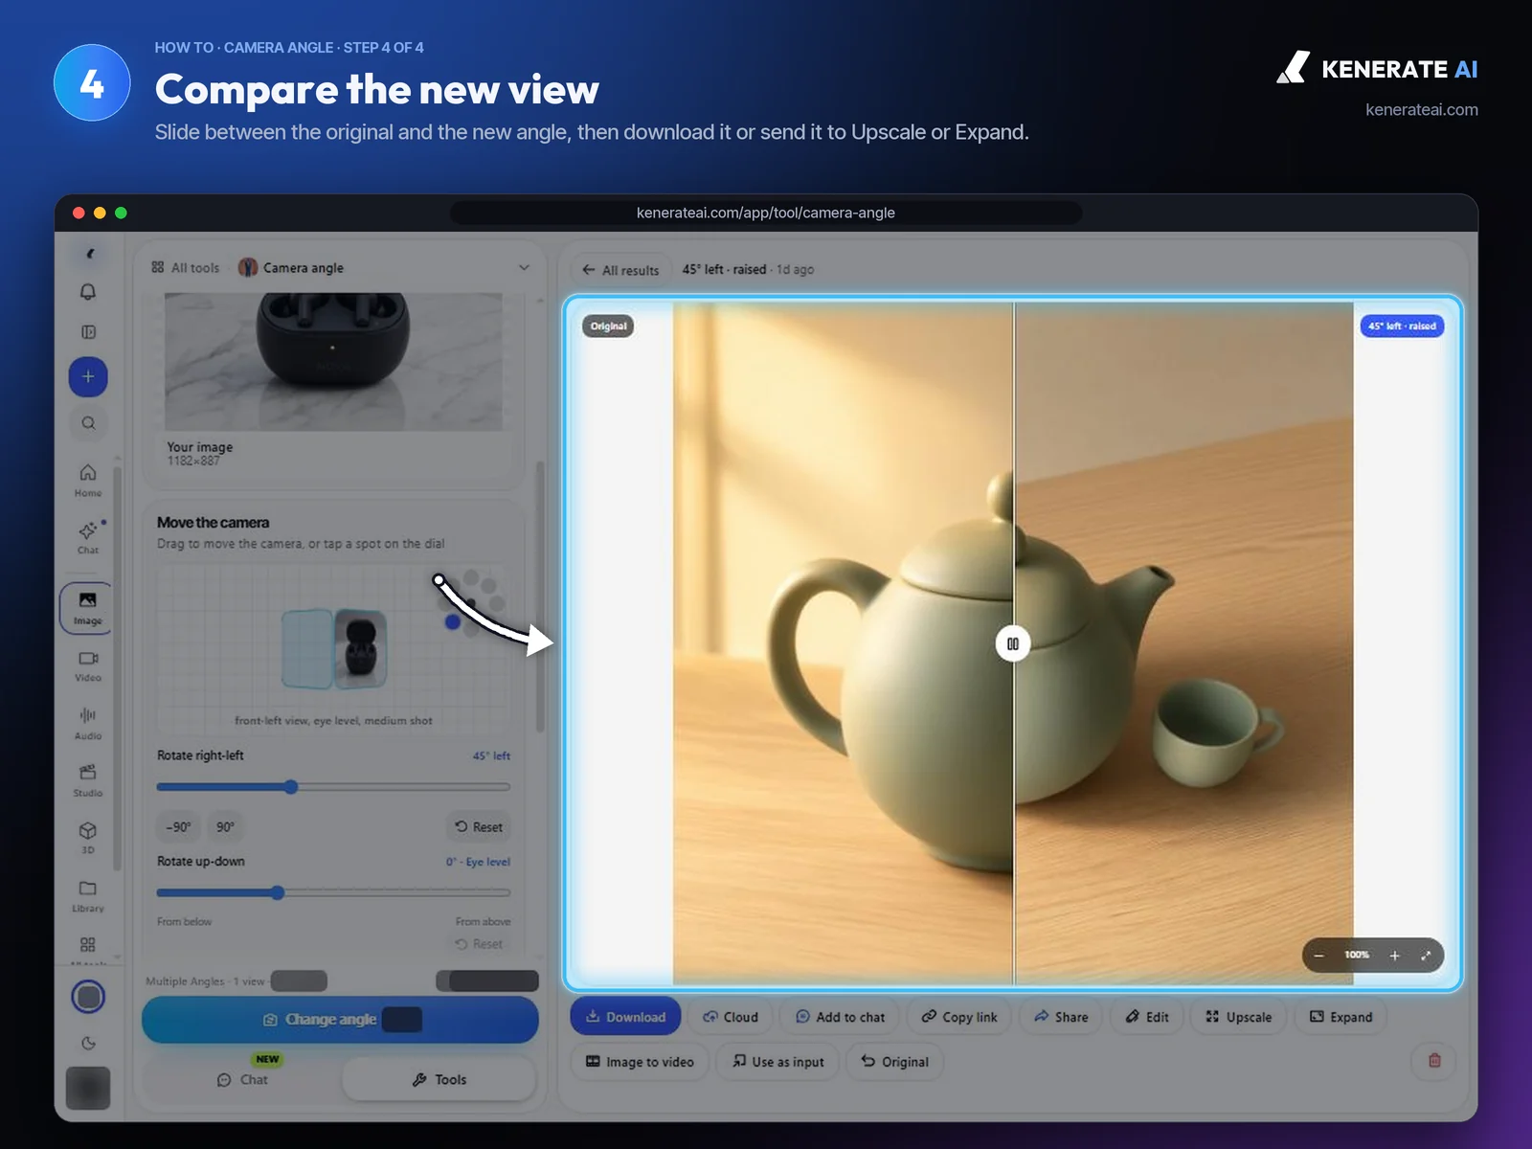The width and height of the screenshot is (1532, 1149).
Task: Toggle the sidebar panel layout icon
Action: coord(88,332)
